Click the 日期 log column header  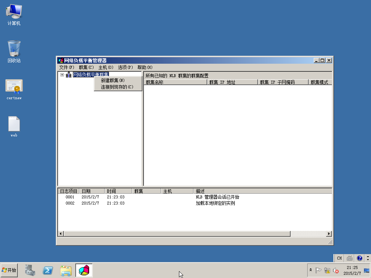point(92,191)
